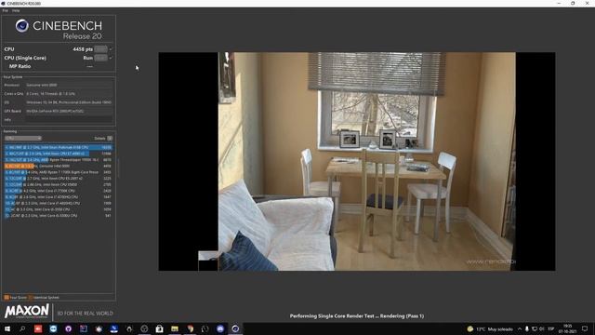Click the Info input field

click(x=69, y=120)
